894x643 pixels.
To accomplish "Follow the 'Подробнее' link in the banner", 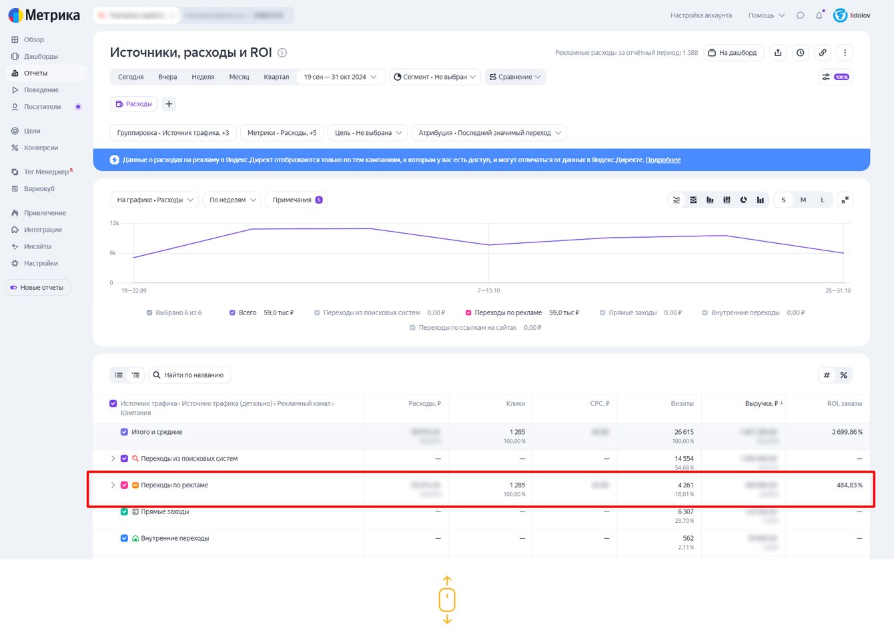I will (662, 160).
